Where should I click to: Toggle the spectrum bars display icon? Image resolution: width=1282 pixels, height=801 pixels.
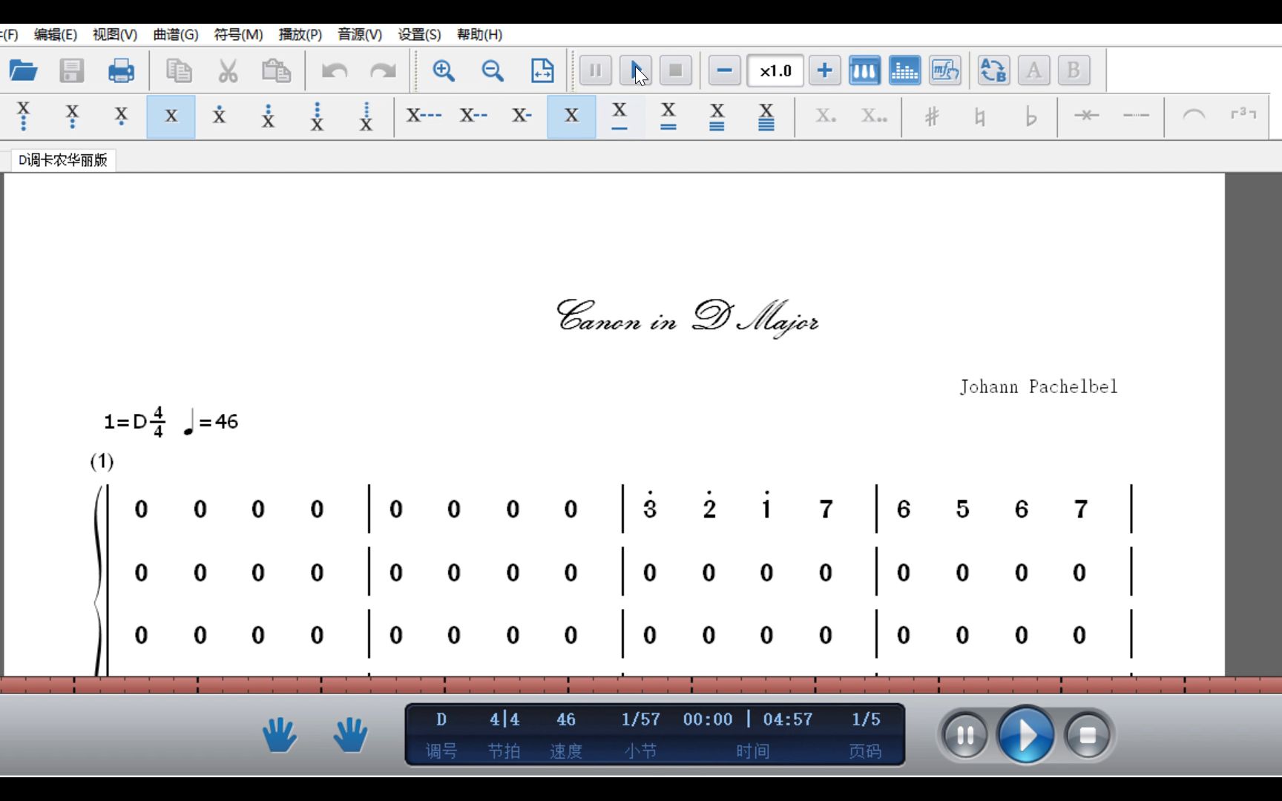pos(904,71)
